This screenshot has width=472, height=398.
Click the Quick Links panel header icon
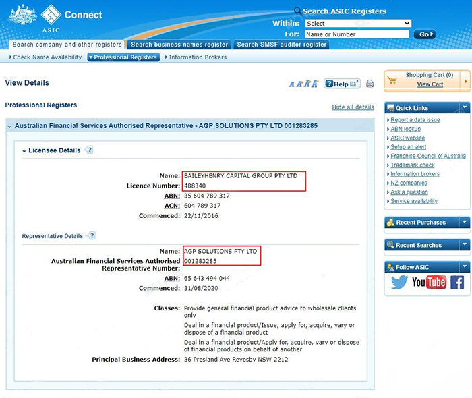click(390, 108)
